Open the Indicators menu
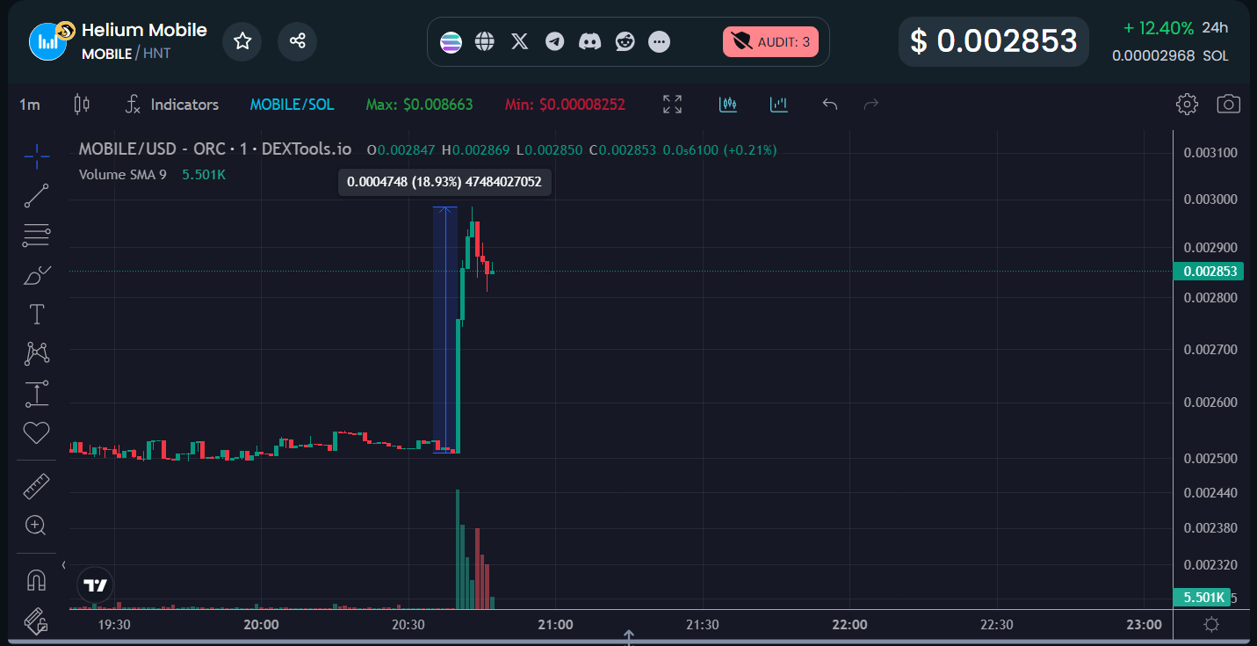This screenshot has width=1257, height=646. [x=171, y=105]
